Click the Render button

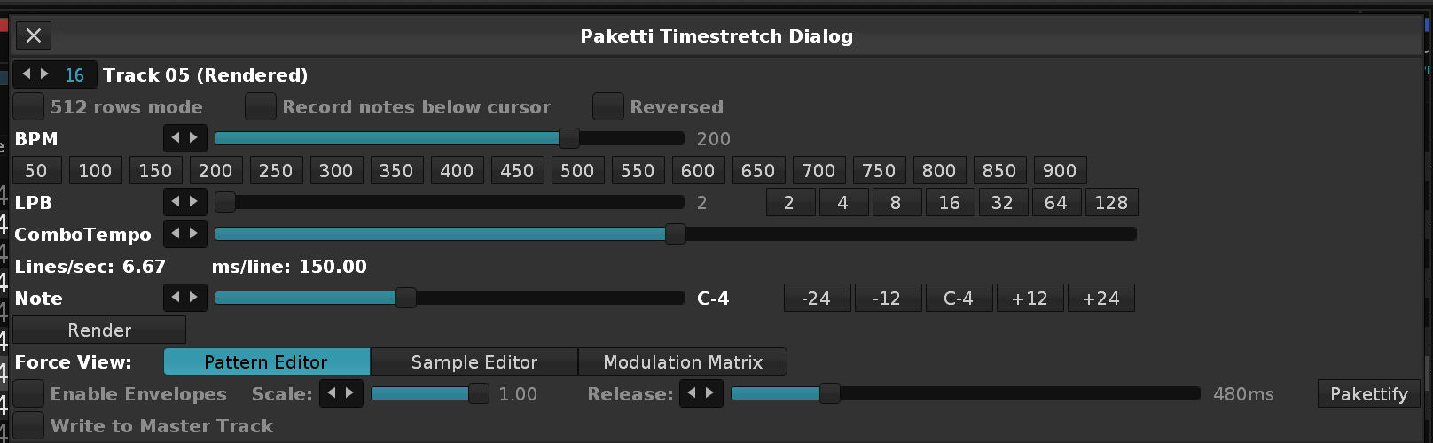coord(99,330)
